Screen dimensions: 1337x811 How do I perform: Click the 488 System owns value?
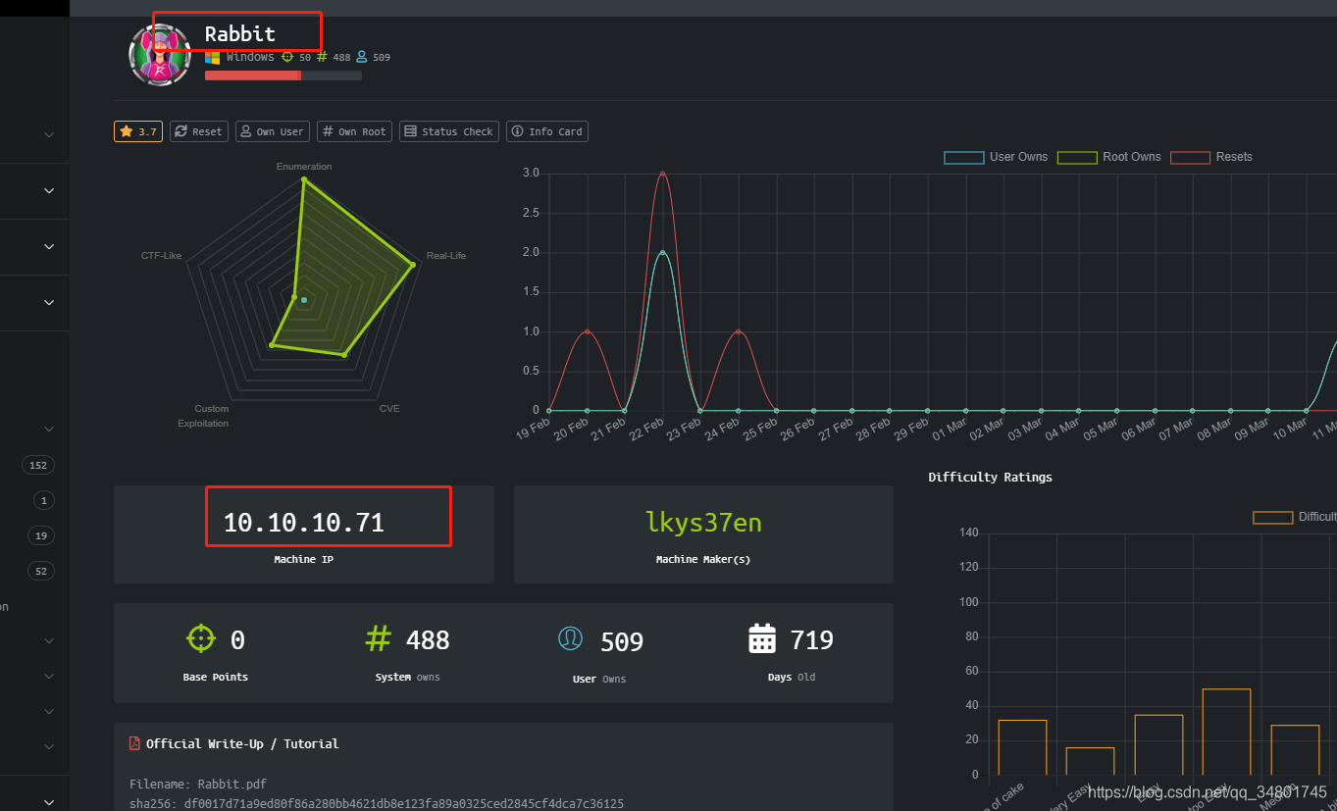pyautogui.click(x=428, y=640)
